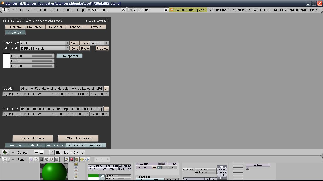Click the Logic context pacman icon

click(x=32, y=159)
